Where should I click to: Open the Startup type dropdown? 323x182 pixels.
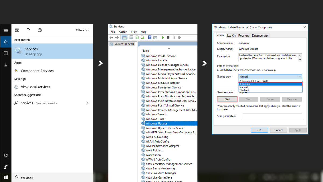[x=300, y=77]
